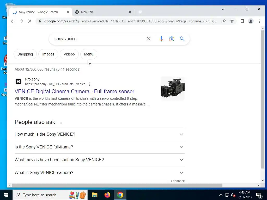Click the horizontal scrollbar thumb

(117, 185)
